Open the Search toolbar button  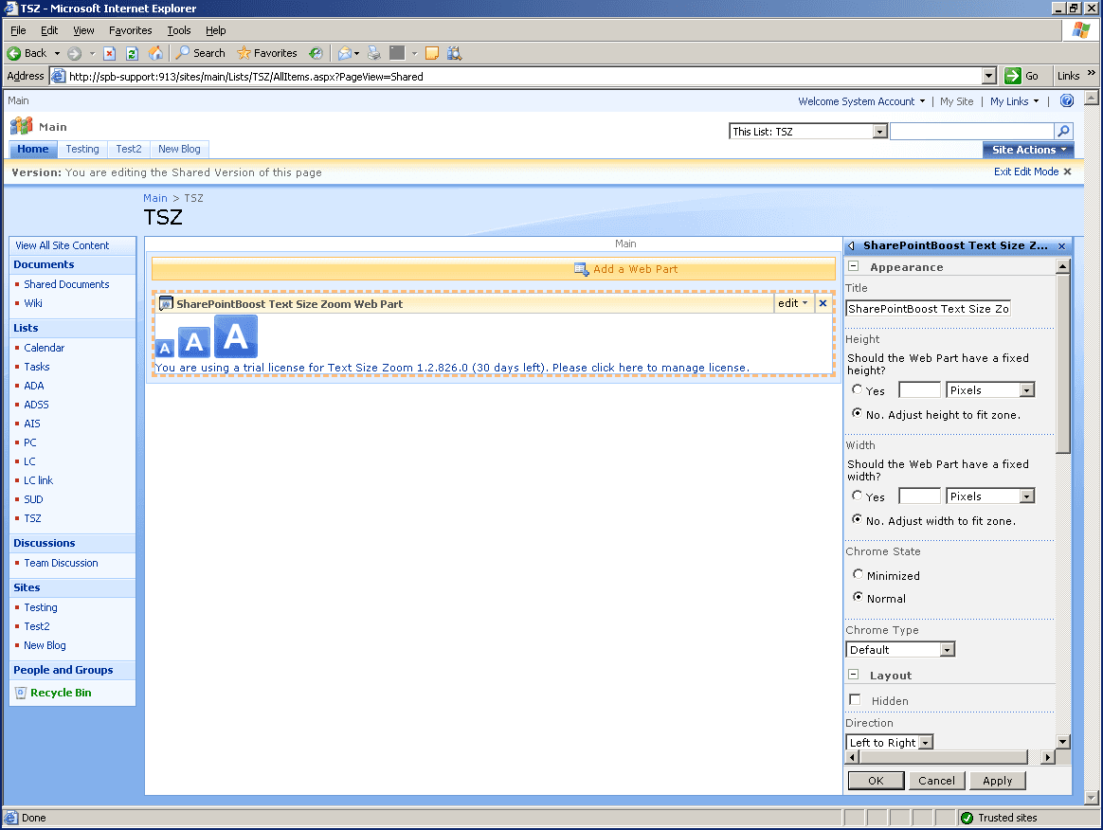tap(201, 53)
